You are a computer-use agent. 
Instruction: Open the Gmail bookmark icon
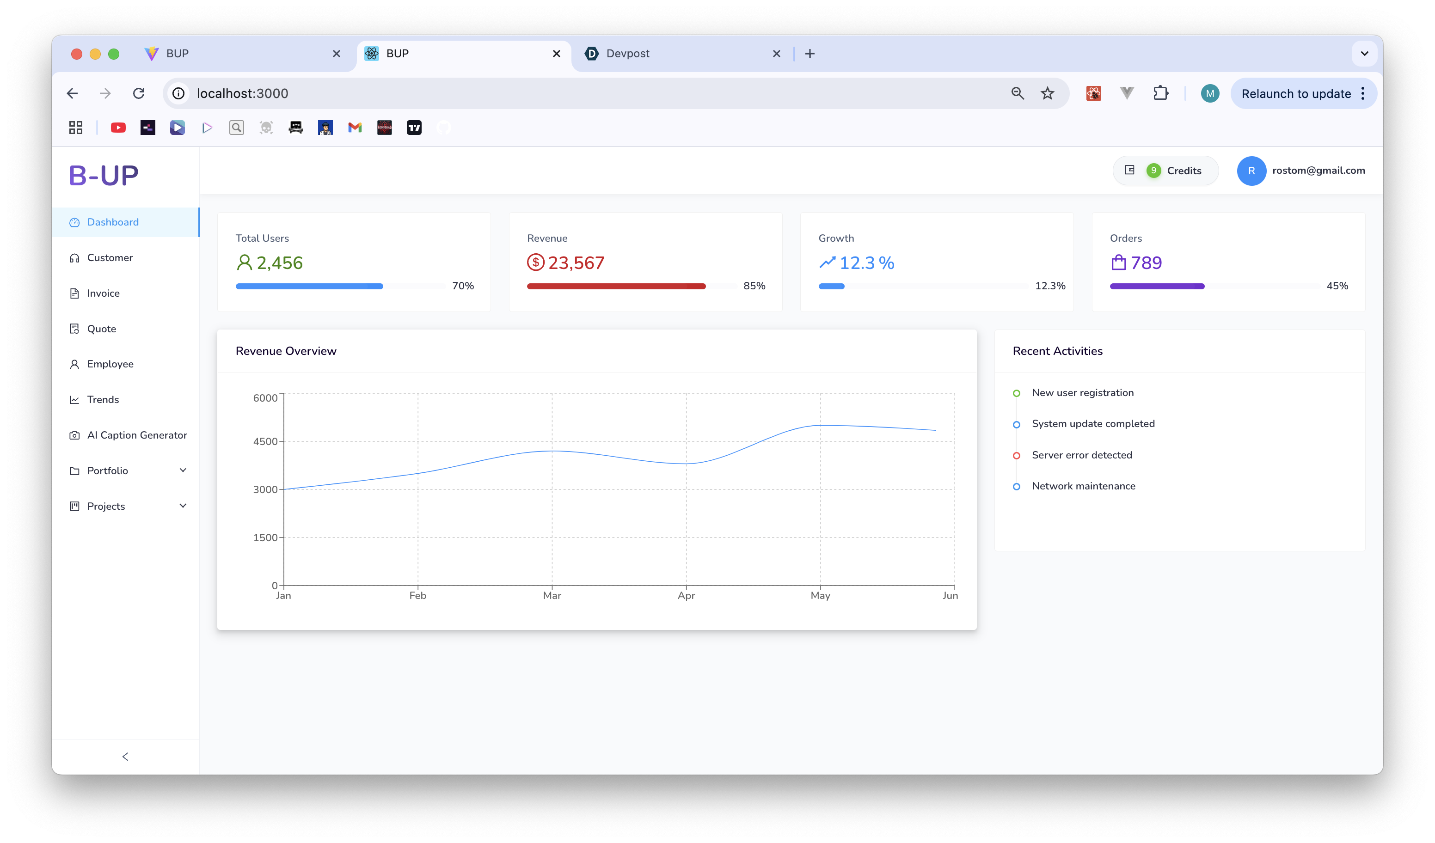tap(355, 128)
